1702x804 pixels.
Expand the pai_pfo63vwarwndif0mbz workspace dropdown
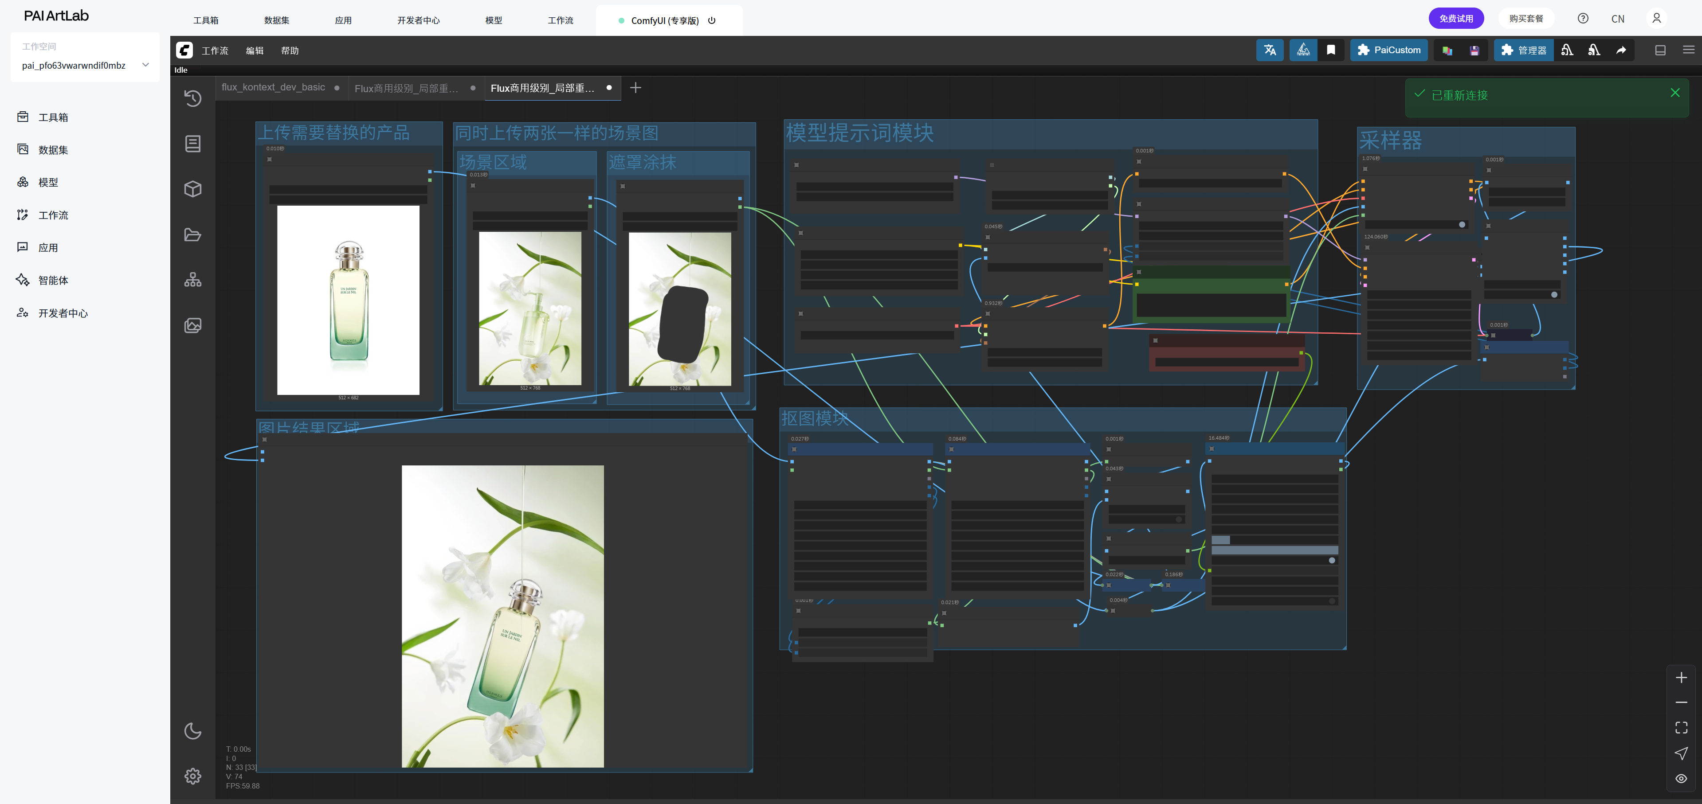tap(145, 65)
